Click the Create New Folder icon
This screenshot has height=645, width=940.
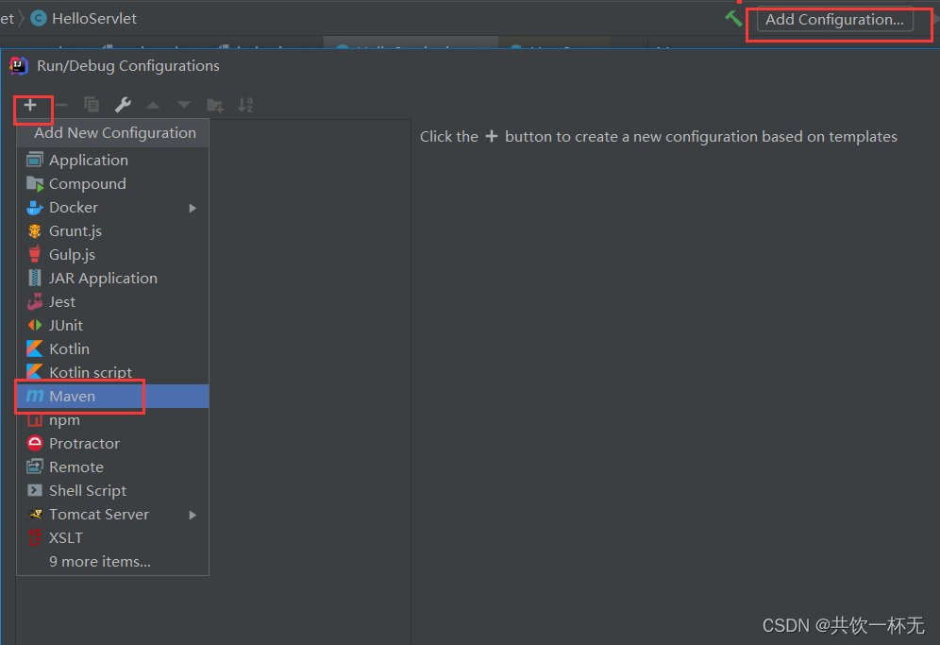pyautogui.click(x=214, y=106)
